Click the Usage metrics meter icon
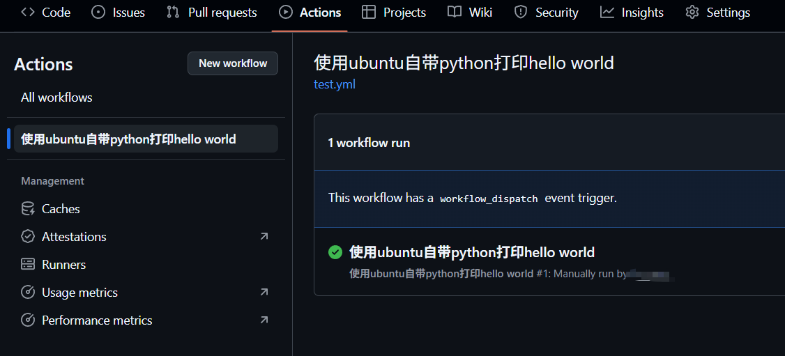The height and width of the screenshot is (356, 785). (x=28, y=293)
